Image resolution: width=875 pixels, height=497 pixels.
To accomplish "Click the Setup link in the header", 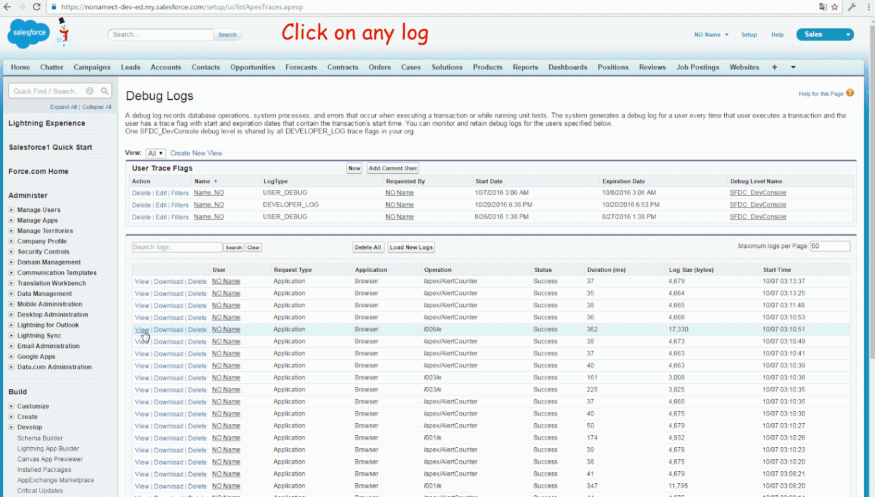I will coord(749,34).
